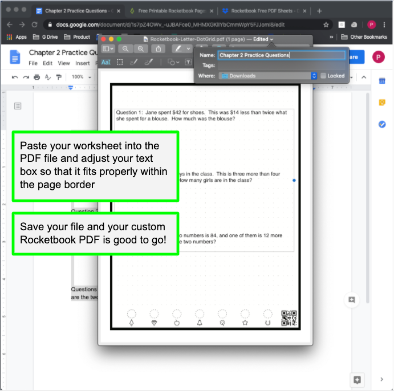Screen dimensions: 394x391
Task: Open Google Calendar in the side panel
Action: click(382, 81)
